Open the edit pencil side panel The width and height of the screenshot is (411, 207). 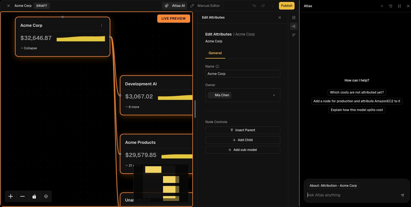click(x=294, y=18)
